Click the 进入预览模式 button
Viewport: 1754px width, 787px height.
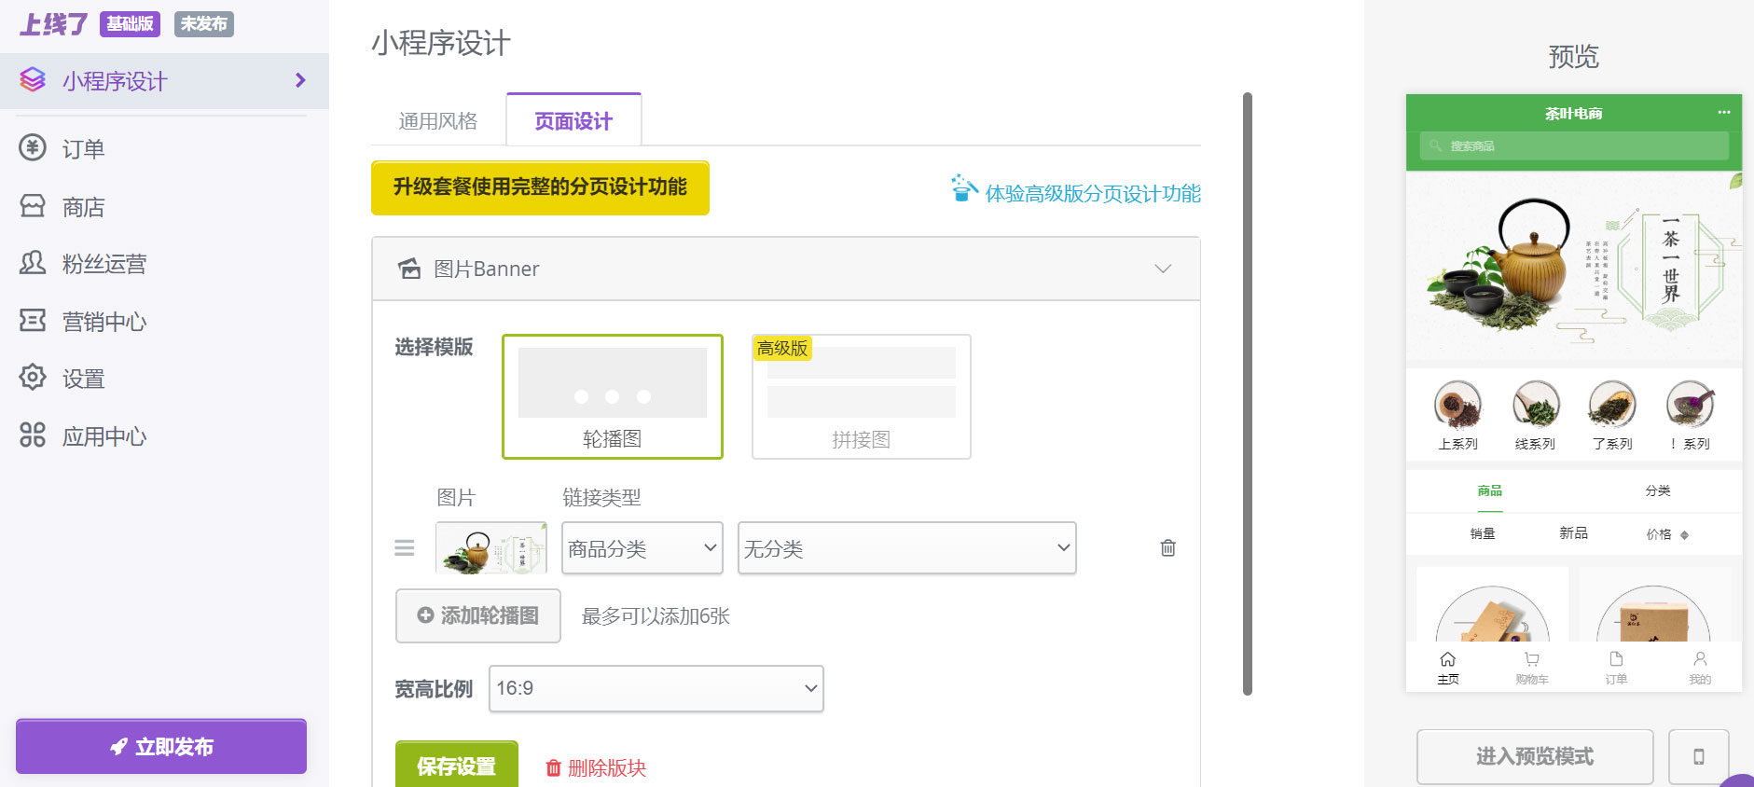[1535, 756]
